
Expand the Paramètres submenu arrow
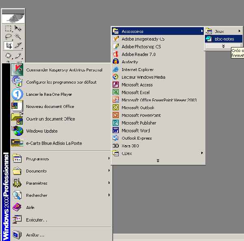[109, 183]
